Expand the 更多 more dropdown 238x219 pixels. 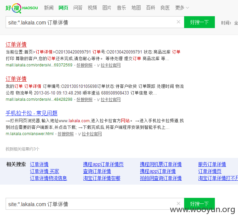click(182, 8)
